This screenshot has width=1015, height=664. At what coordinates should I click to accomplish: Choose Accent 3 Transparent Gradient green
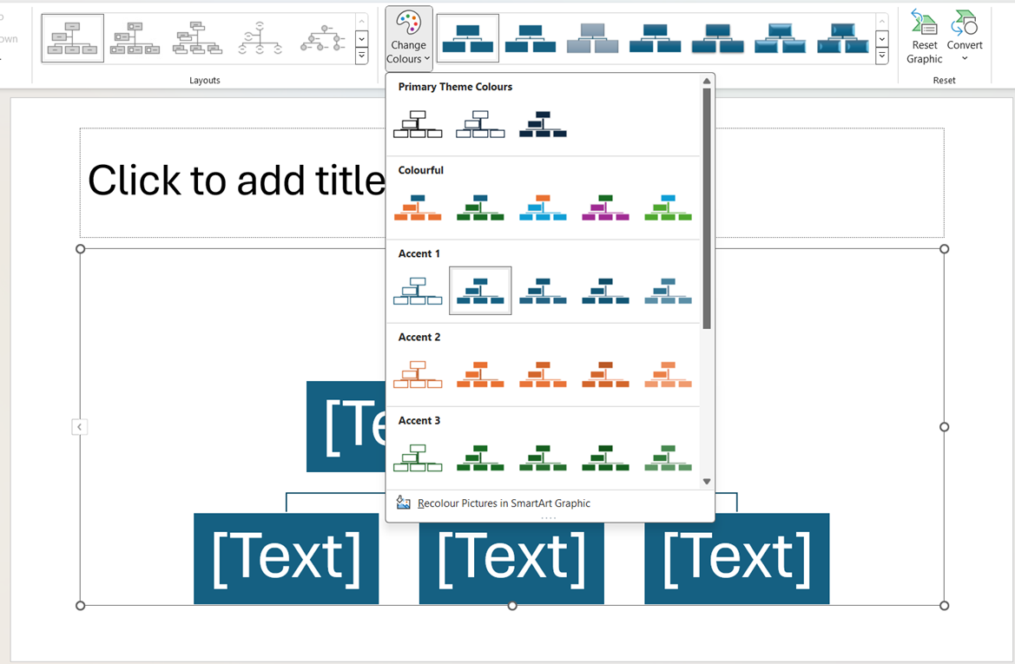point(668,458)
